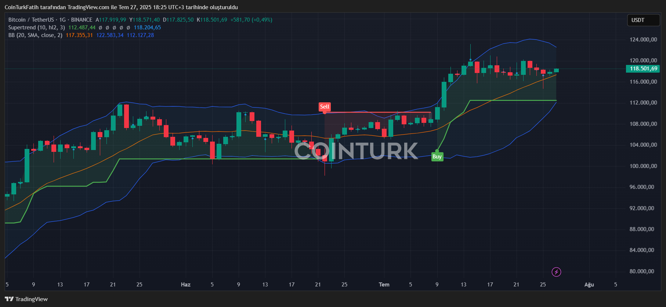The image size is (666, 307).
Task: Click the Sell signal label
Action: (325, 107)
